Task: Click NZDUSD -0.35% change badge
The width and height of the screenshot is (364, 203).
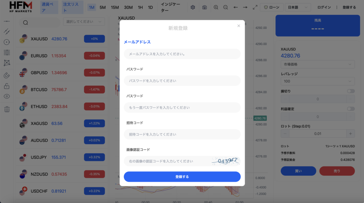Action: click(94, 174)
